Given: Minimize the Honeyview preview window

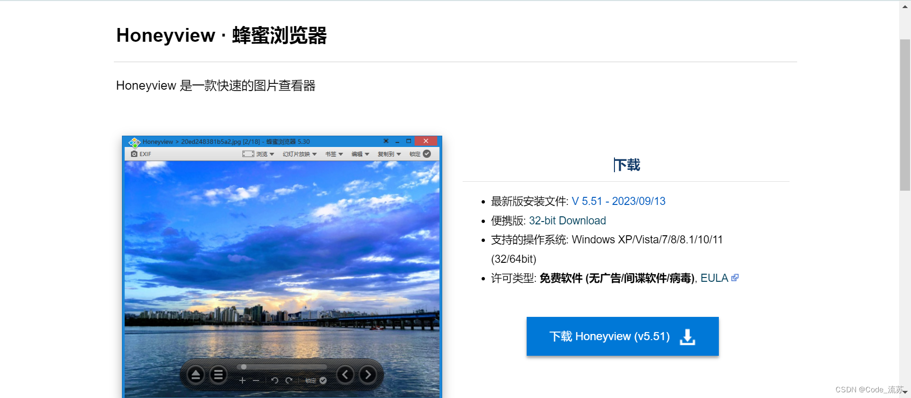Looking at the screenshot, I should point(398,141).
